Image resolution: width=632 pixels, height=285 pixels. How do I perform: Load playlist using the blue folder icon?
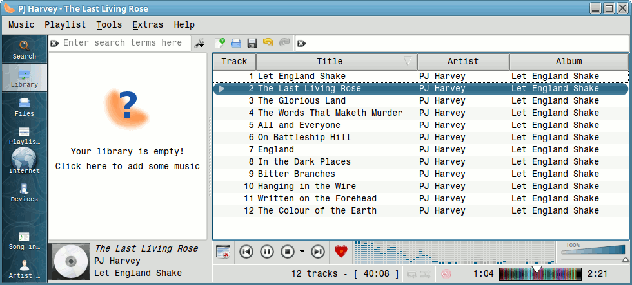click(236, 42)
